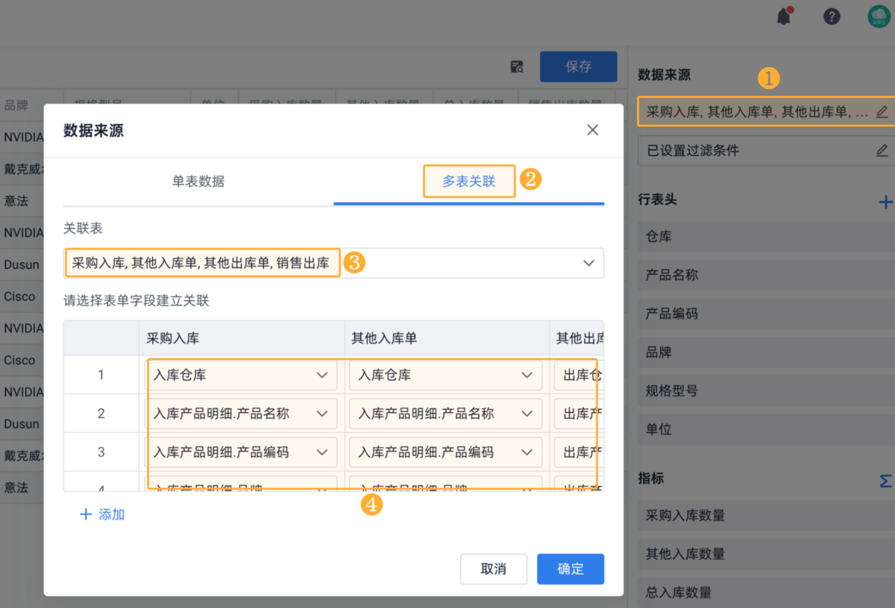Switch to the 单表数据 tab
The height and width of the screenshot is (608, 895).
[198, 181]
